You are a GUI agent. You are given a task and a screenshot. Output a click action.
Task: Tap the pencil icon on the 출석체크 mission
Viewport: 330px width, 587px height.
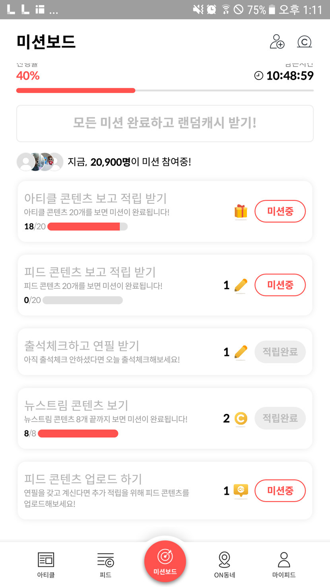pyautogui.click(x=241, y=352)
